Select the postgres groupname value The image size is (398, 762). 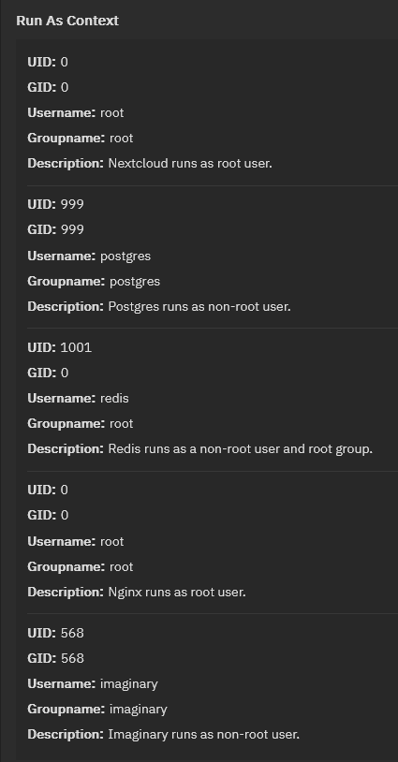tap(135, 282)
